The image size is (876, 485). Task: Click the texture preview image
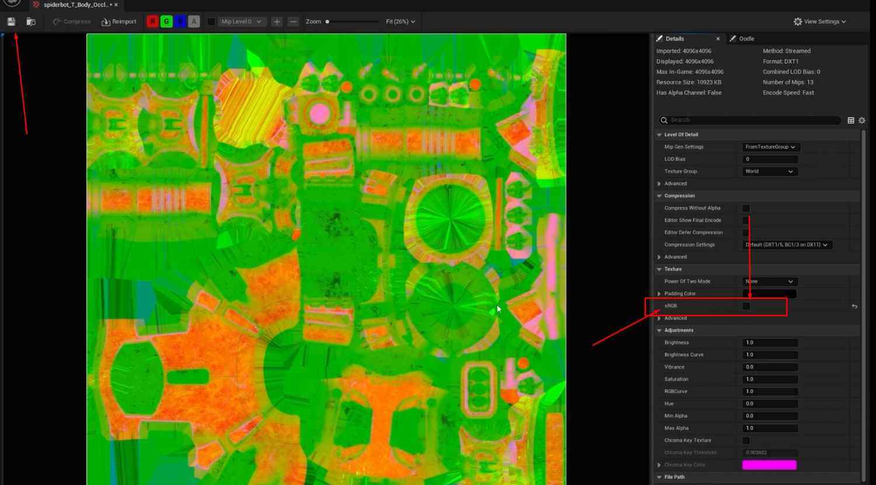(326, 259)
